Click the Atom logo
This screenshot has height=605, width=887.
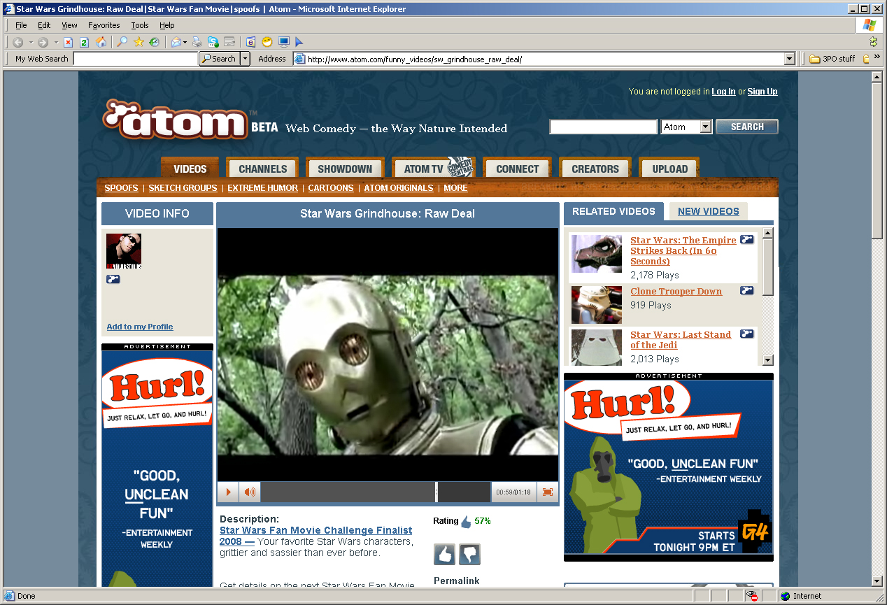pyautogui.click(x=176, y=120)
